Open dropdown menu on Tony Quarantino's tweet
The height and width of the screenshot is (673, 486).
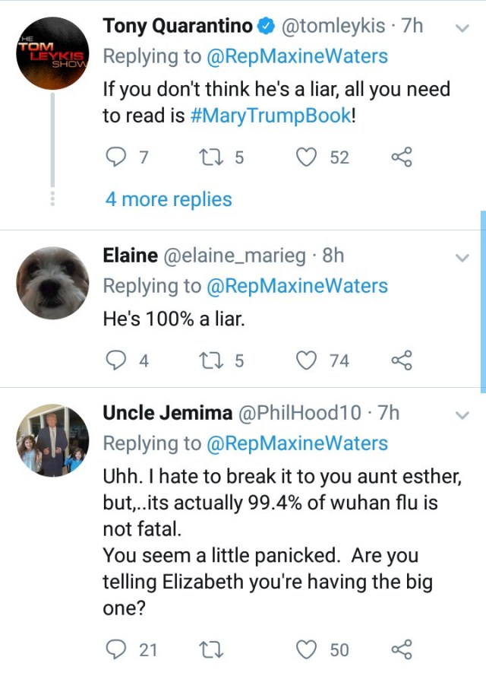click(x=461, y=27)
